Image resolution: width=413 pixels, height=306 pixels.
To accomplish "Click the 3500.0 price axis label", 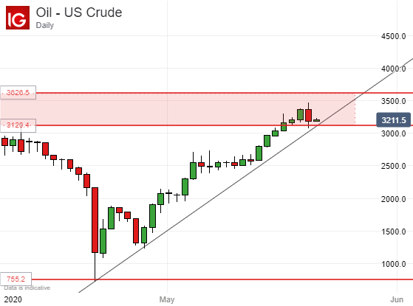I will (x=394, y=101).
